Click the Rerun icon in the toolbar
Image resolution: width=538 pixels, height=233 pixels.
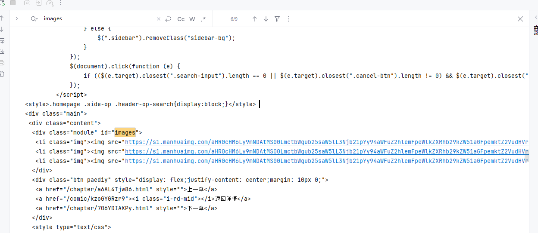(2, 3)
